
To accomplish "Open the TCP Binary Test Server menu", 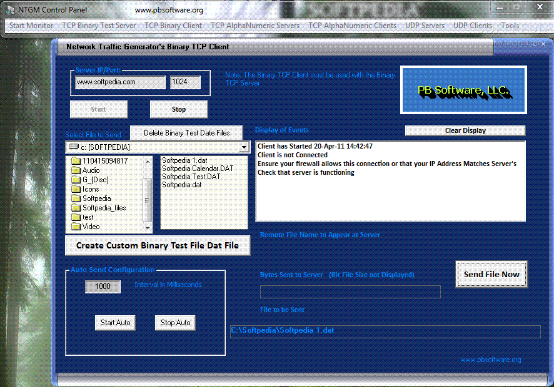I will pyautogui.click(x=99, y=26).
